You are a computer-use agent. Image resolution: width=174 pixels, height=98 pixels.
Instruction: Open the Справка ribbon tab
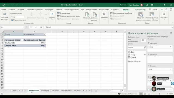(115, 10)
